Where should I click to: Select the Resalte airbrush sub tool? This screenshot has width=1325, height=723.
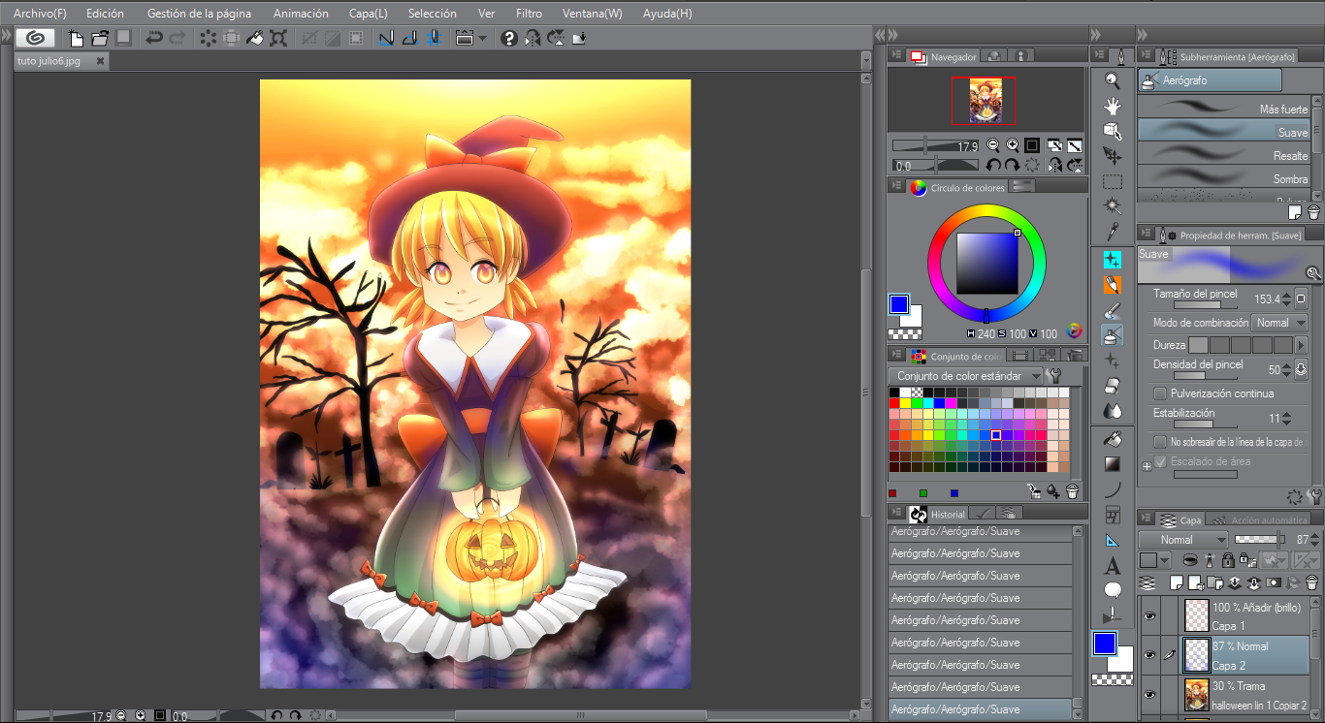tap(1224, 155)
